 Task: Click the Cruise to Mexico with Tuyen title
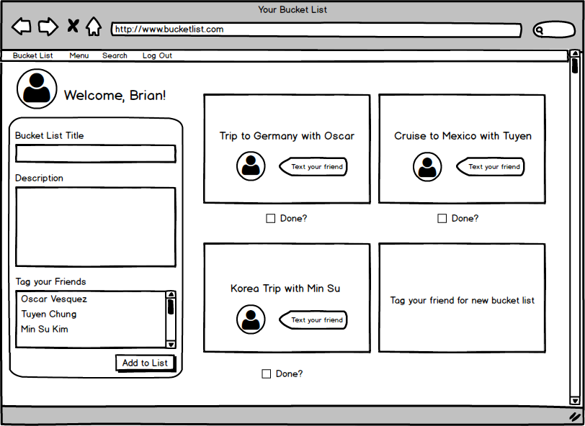[x=463, y=136]
